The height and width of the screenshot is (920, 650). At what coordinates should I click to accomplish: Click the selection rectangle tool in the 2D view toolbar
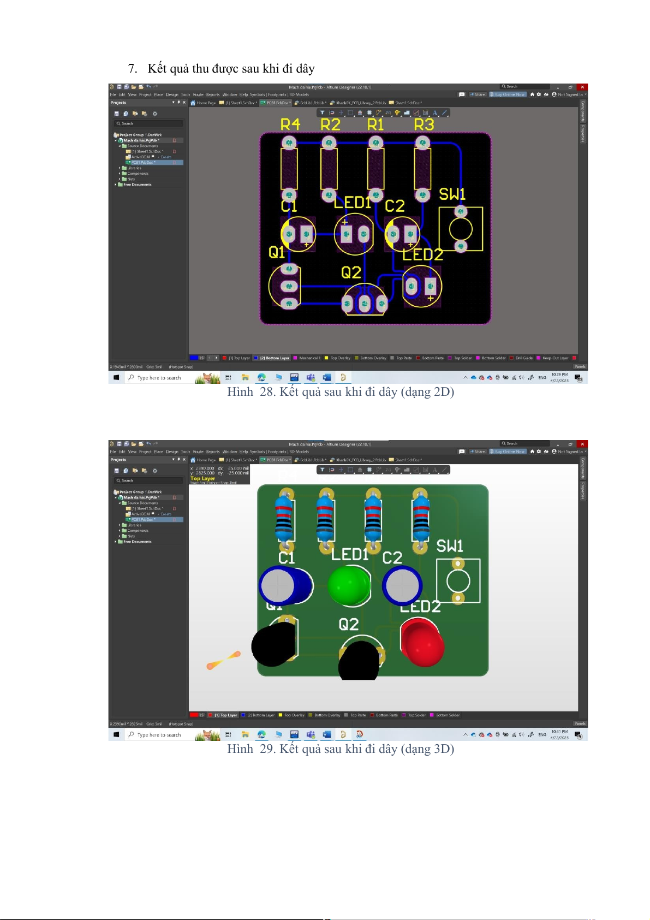[350, 113]
